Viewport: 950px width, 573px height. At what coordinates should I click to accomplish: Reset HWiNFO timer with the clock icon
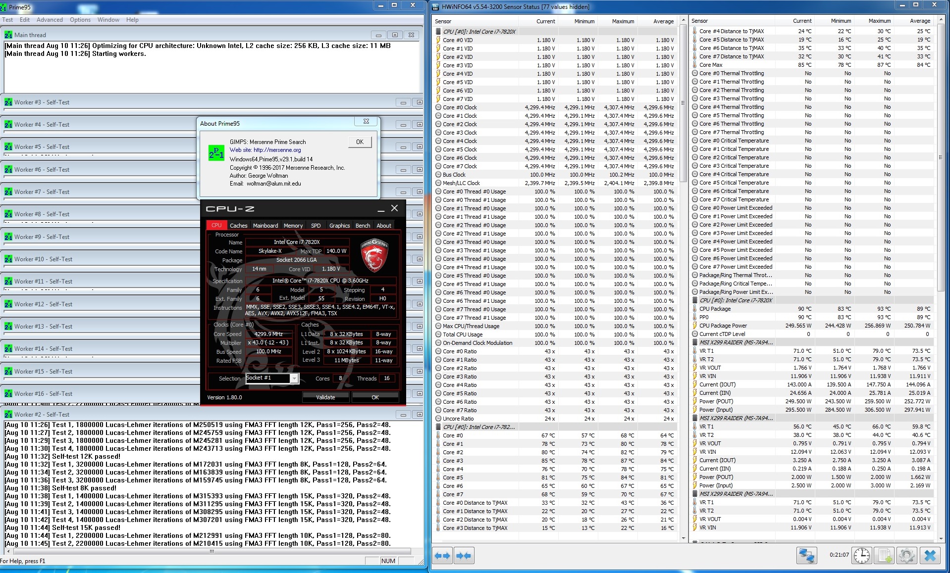(862, 555)
